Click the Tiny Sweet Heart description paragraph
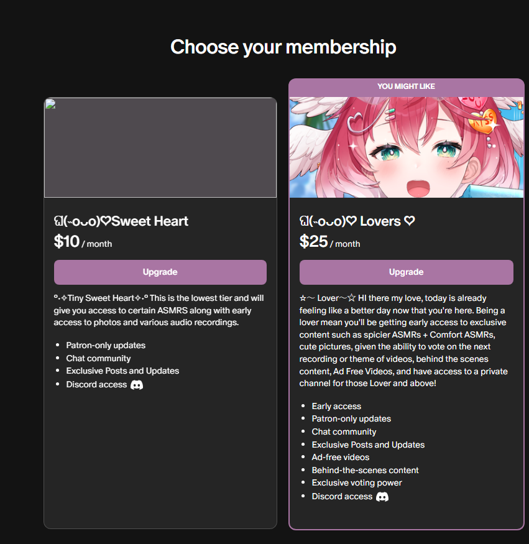 (x=159, y=310)
